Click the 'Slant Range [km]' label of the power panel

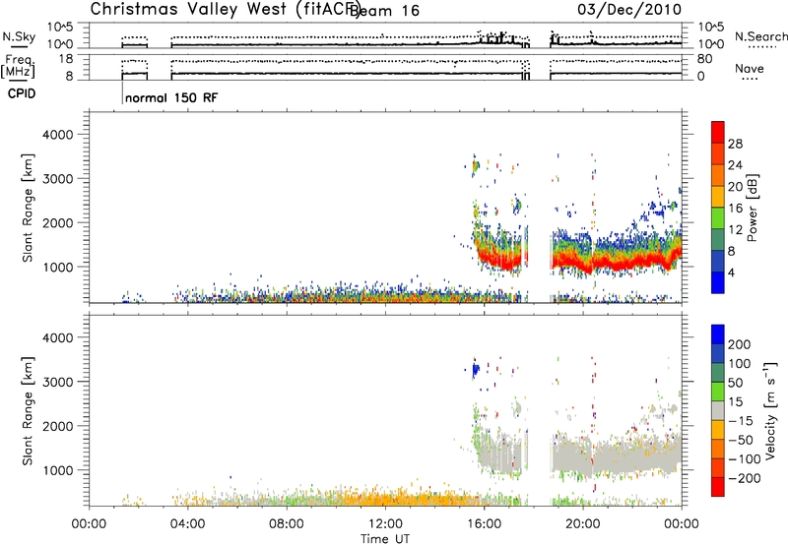(28, 208)
